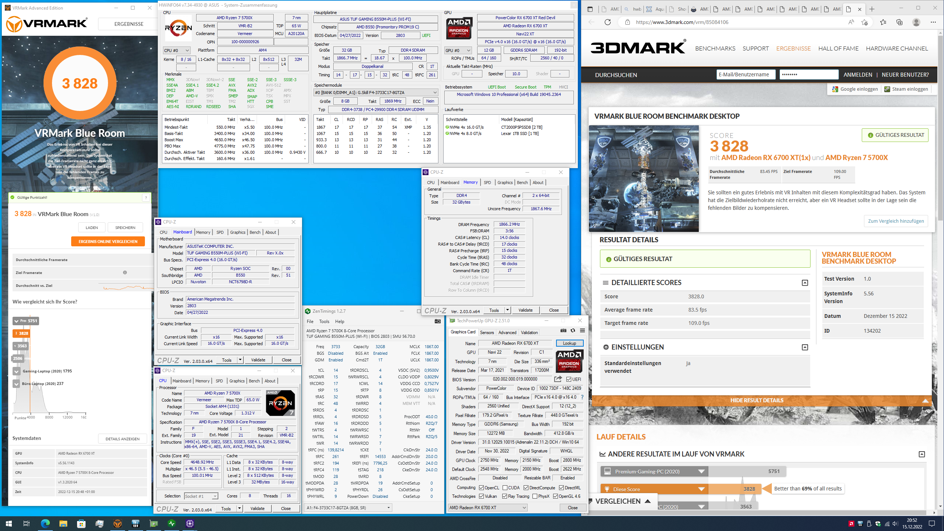Click the browser profile avatar icon

pyautogui.click(x=916, y=22)
